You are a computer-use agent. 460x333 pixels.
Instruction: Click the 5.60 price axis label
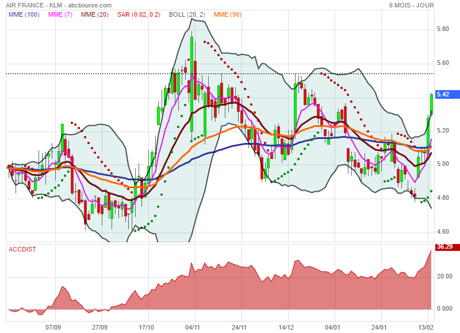click(x=443, y=63)
